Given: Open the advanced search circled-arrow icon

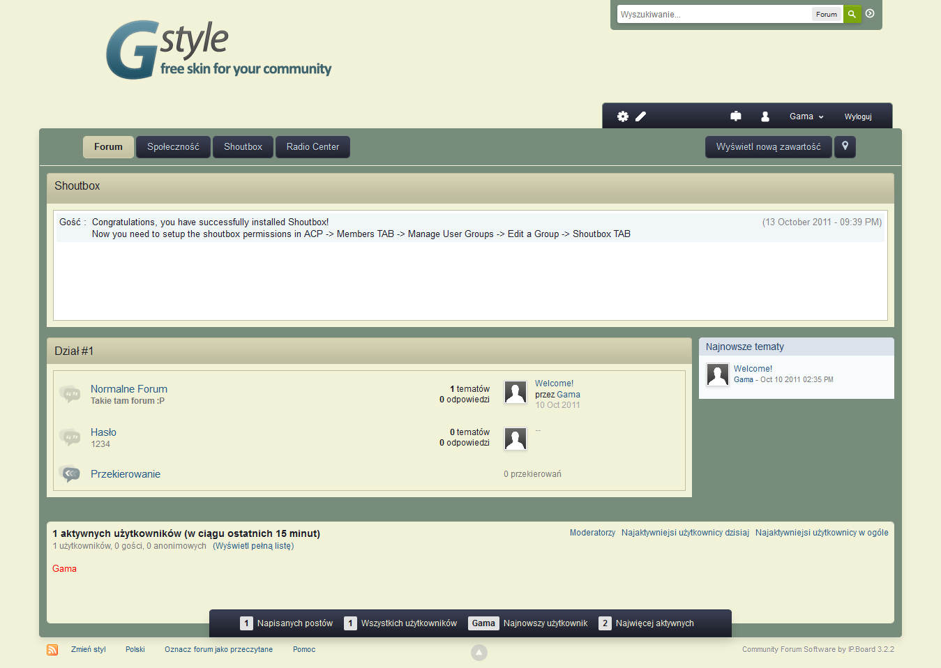Looking at the screenshot, I should (869, 13).
